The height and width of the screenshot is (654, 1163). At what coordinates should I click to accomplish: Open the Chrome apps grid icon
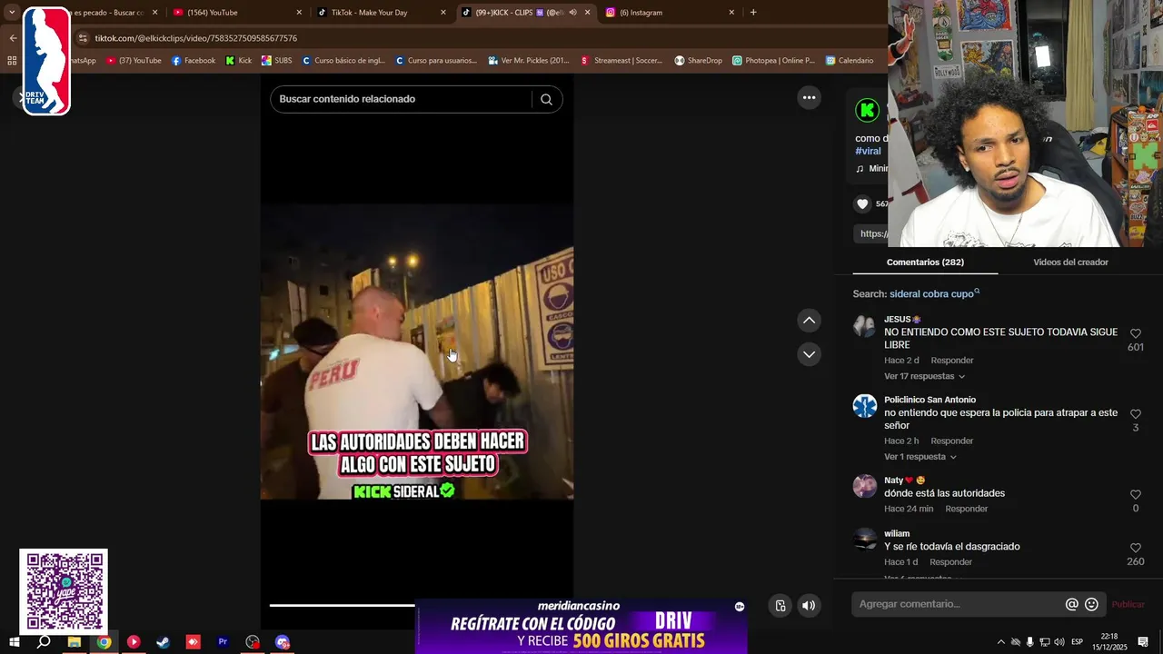[12, 61]
